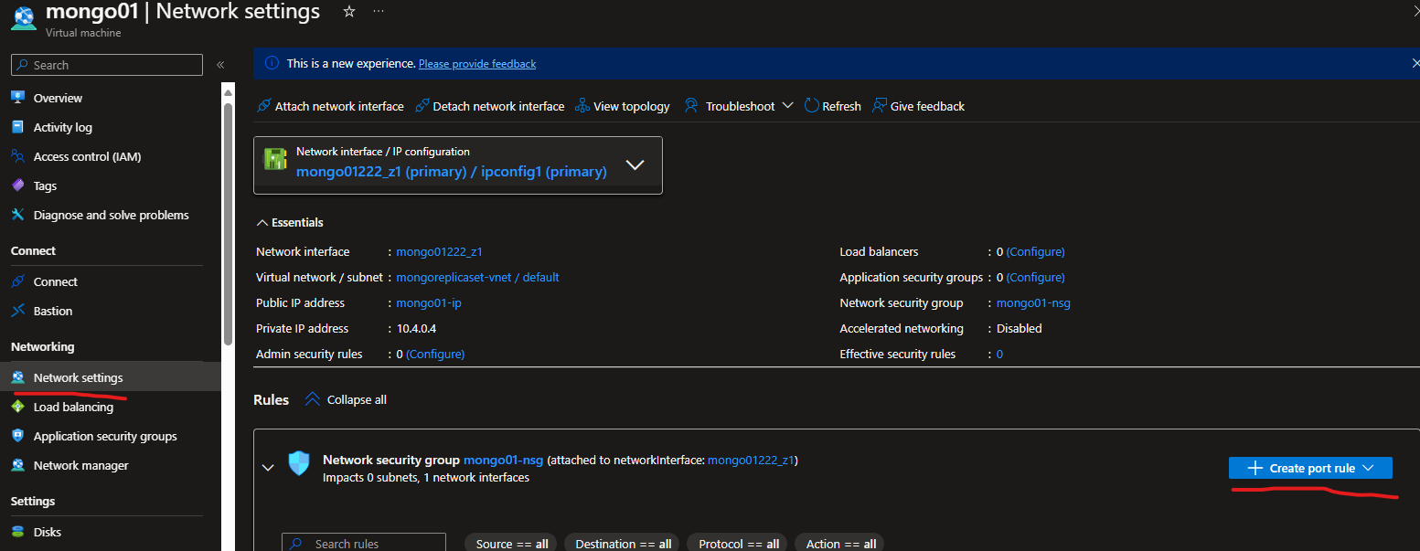Image resolution: width=1420 pixels, height=551 pixels.
Task: Open the Action == all filter
Action: click(x=840, y=544)
